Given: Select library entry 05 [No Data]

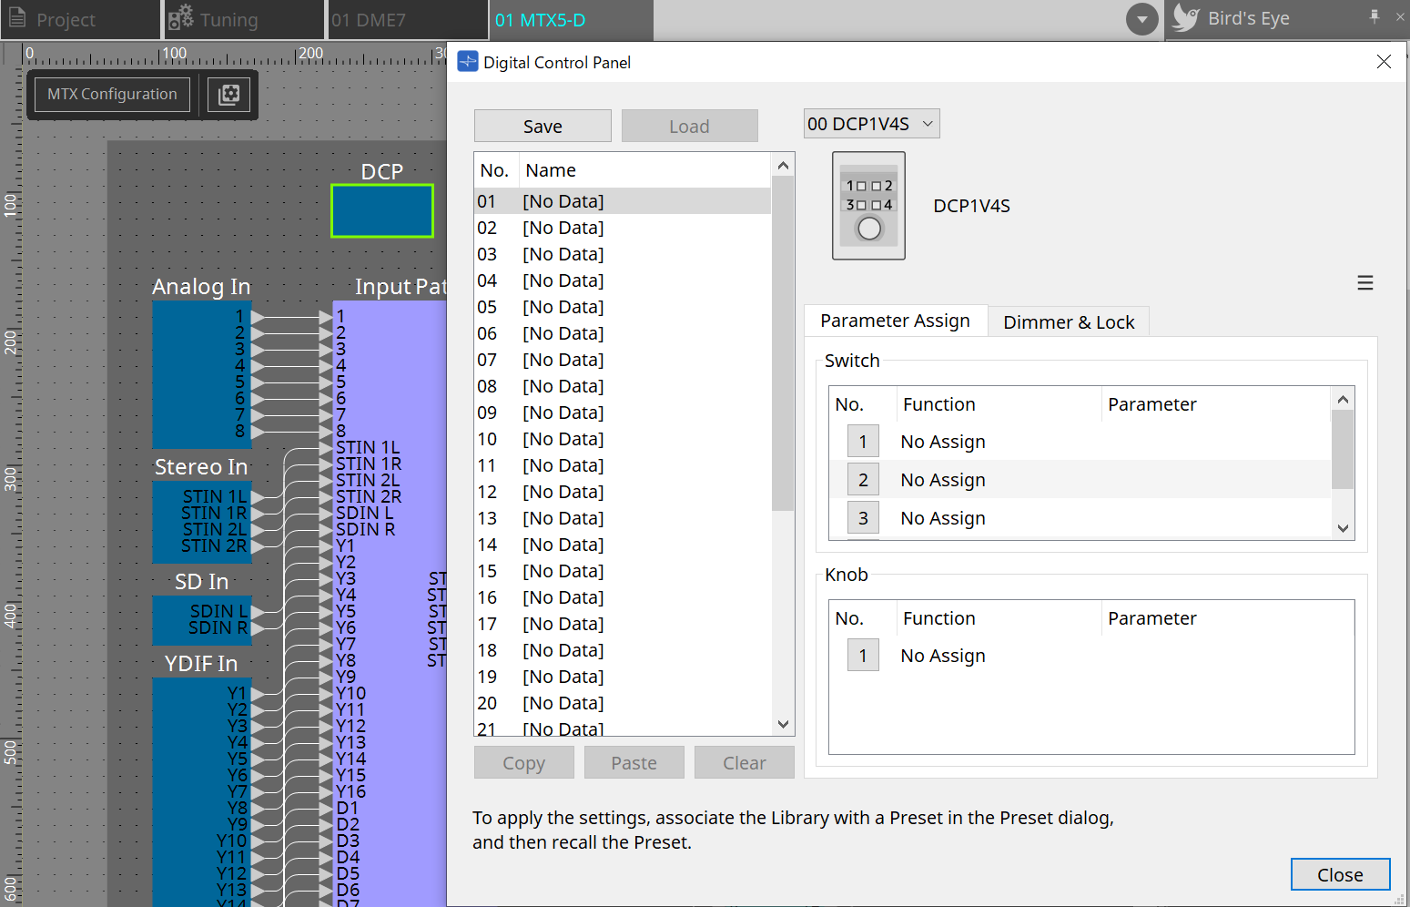Looking at the screenshot, I should coord(564,307).
